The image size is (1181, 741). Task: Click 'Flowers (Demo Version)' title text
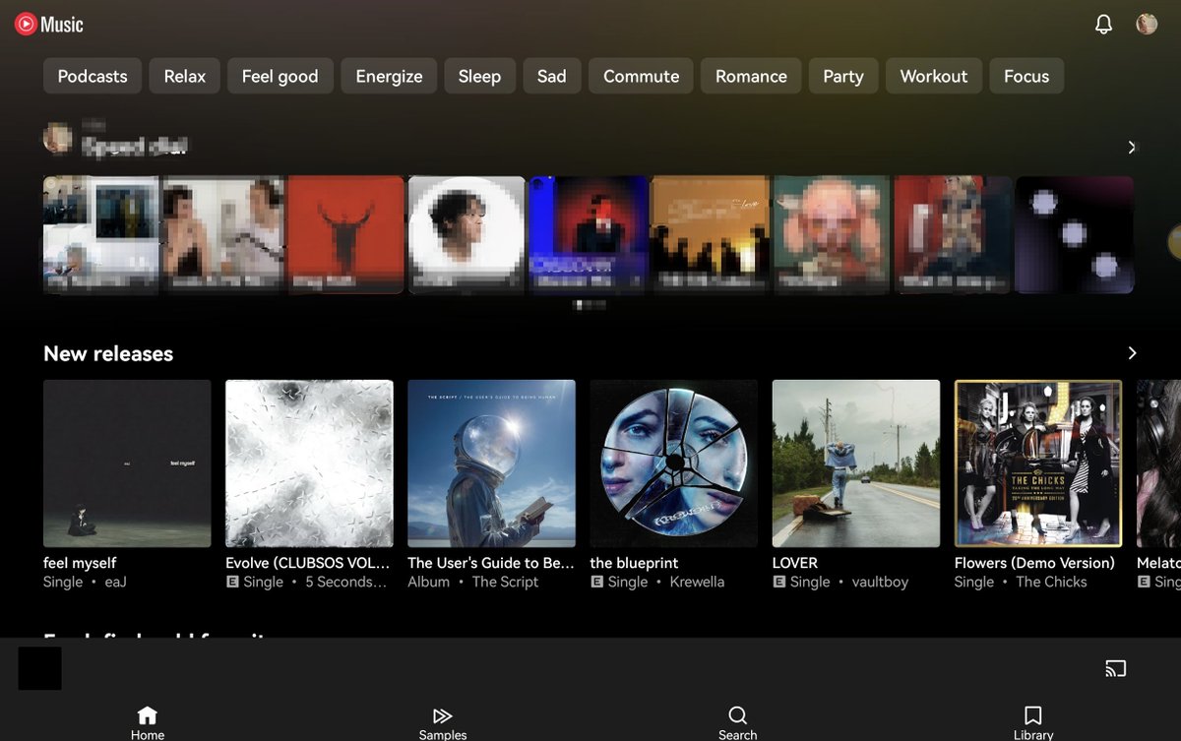(1034, 563)
